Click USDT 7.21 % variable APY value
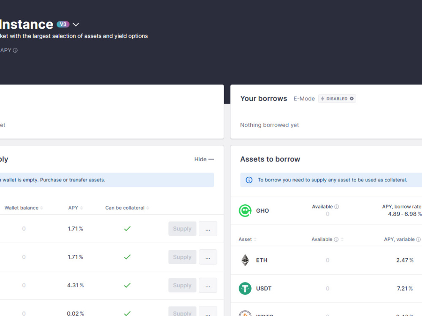This screenshot has width=422, height=316. pyautogui.click(x=405, y=288)
